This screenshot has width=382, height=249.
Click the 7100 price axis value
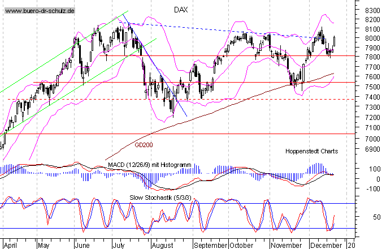tap(373, 127)
